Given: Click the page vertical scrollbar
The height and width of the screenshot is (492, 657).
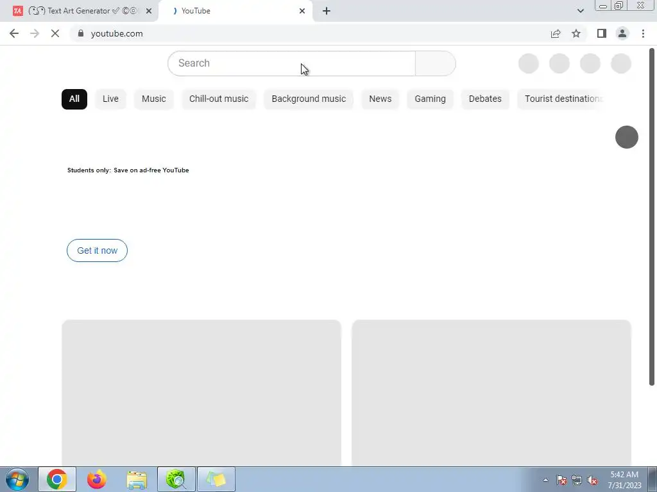Looking at the screenshot, I should 652,217.
